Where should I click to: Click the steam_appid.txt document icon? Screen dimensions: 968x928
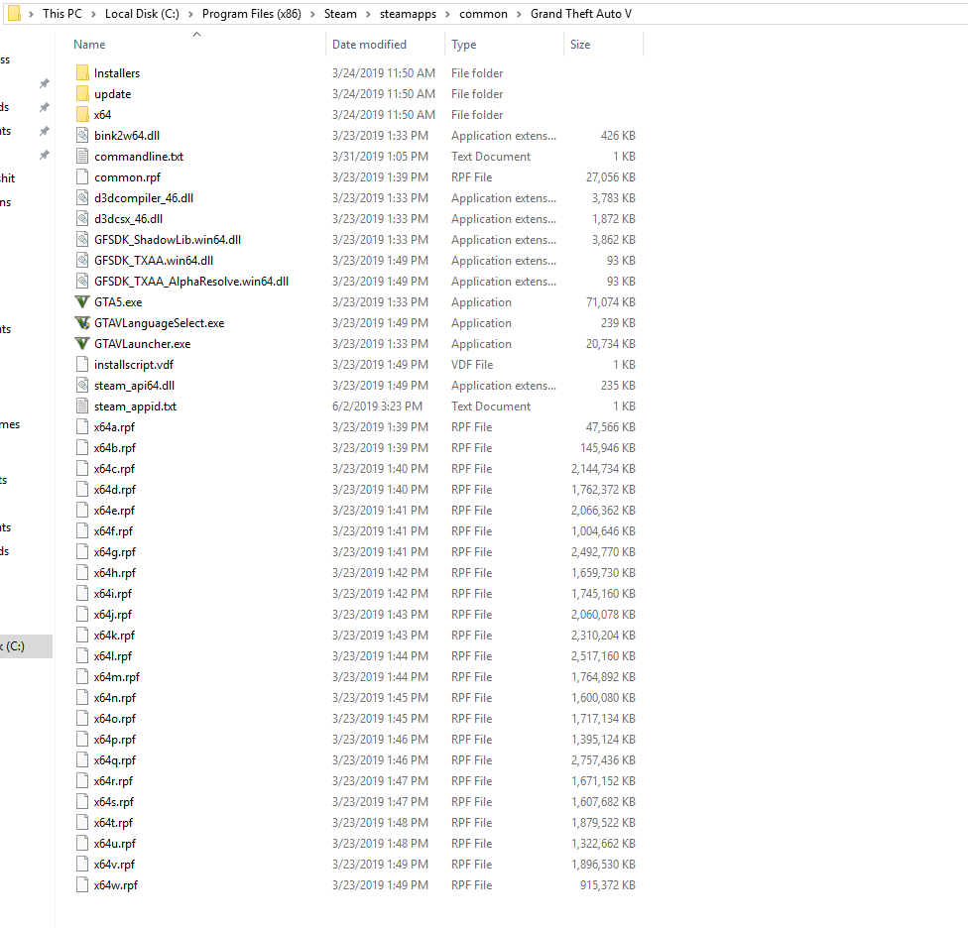[82, 406]
